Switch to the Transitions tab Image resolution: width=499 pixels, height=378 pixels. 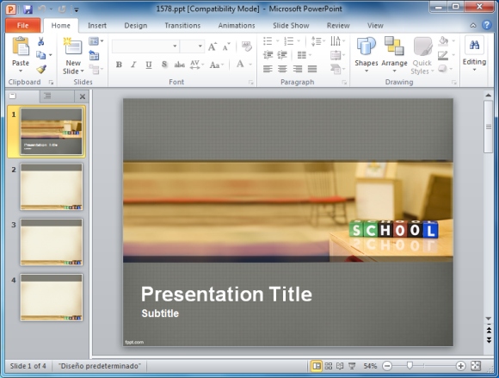click(x=182, y=26)
